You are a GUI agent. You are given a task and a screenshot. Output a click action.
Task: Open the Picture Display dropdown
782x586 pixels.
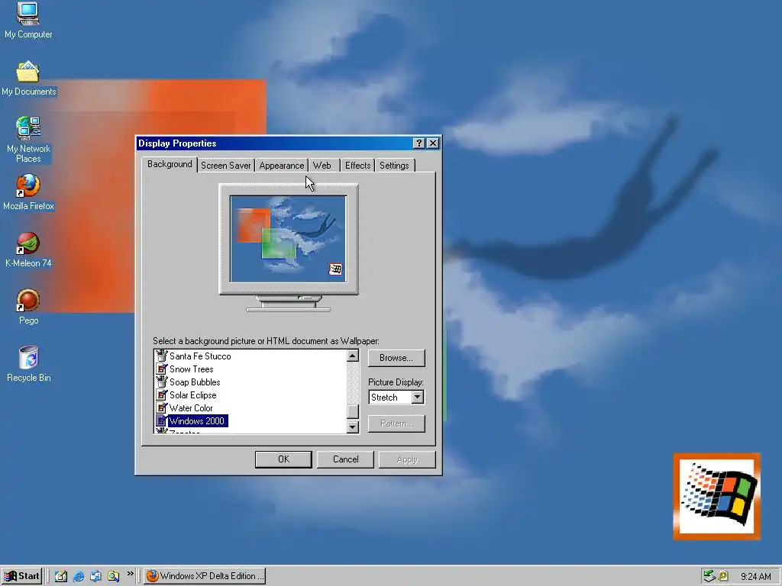(418, 397)
